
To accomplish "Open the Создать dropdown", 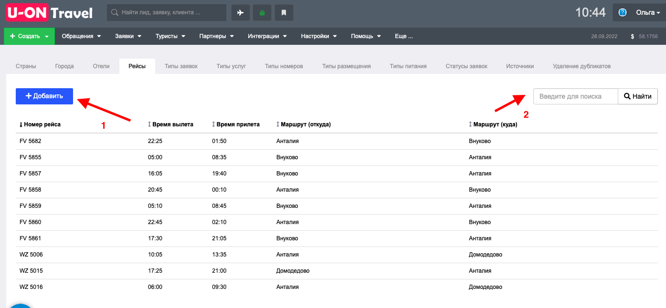I will point(30,36).
